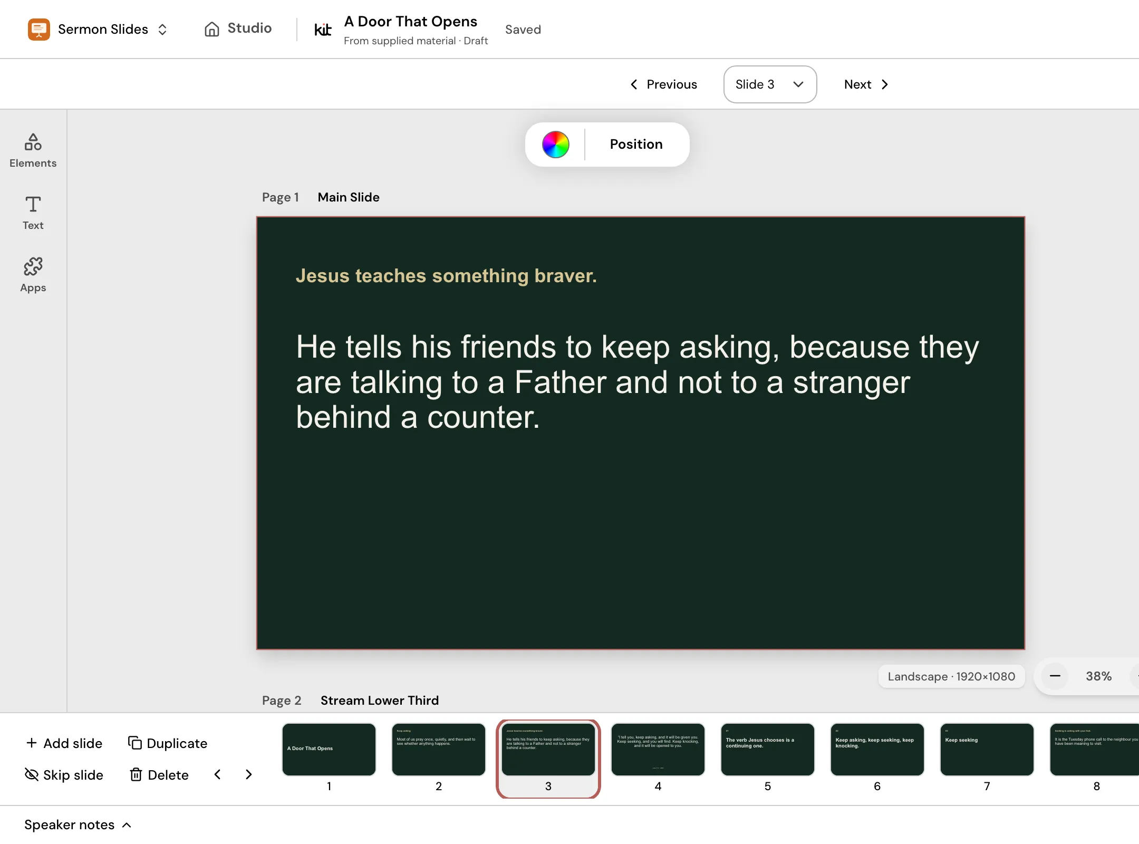This screenshot has width=1139, height=844.
Task: Select heading 'Jesus teaches something braver.'
Action: pyautogui.click(x=446, y=276)
